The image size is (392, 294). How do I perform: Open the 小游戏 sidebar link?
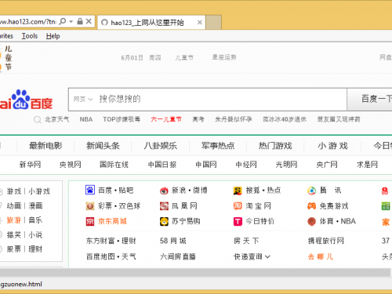click(x=39, y=191)
